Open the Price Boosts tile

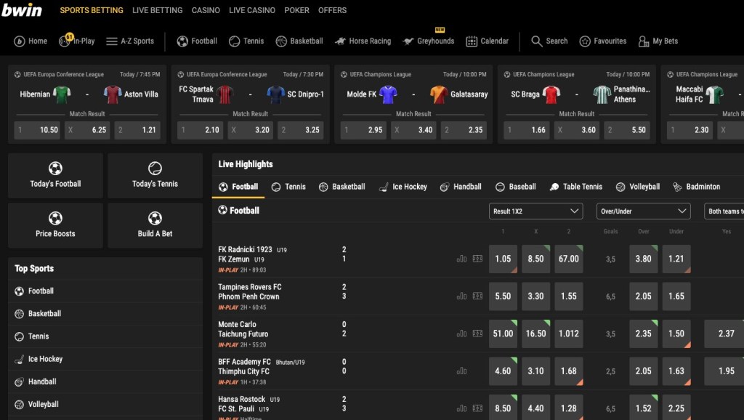click(55, 225)
